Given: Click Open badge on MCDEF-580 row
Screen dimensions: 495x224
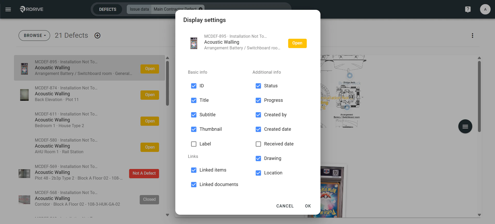Looking at the screenshot, I should pyautogui.click(x=150, y=147).
